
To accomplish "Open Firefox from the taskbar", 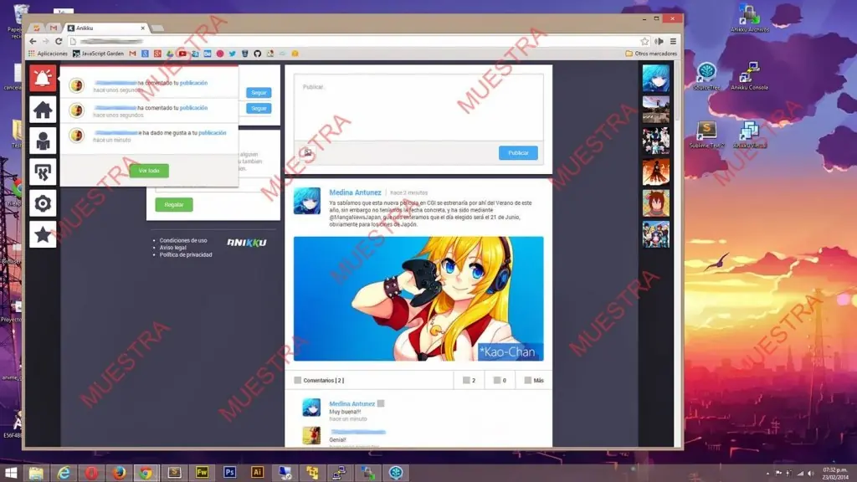I will tap(119, 472).
